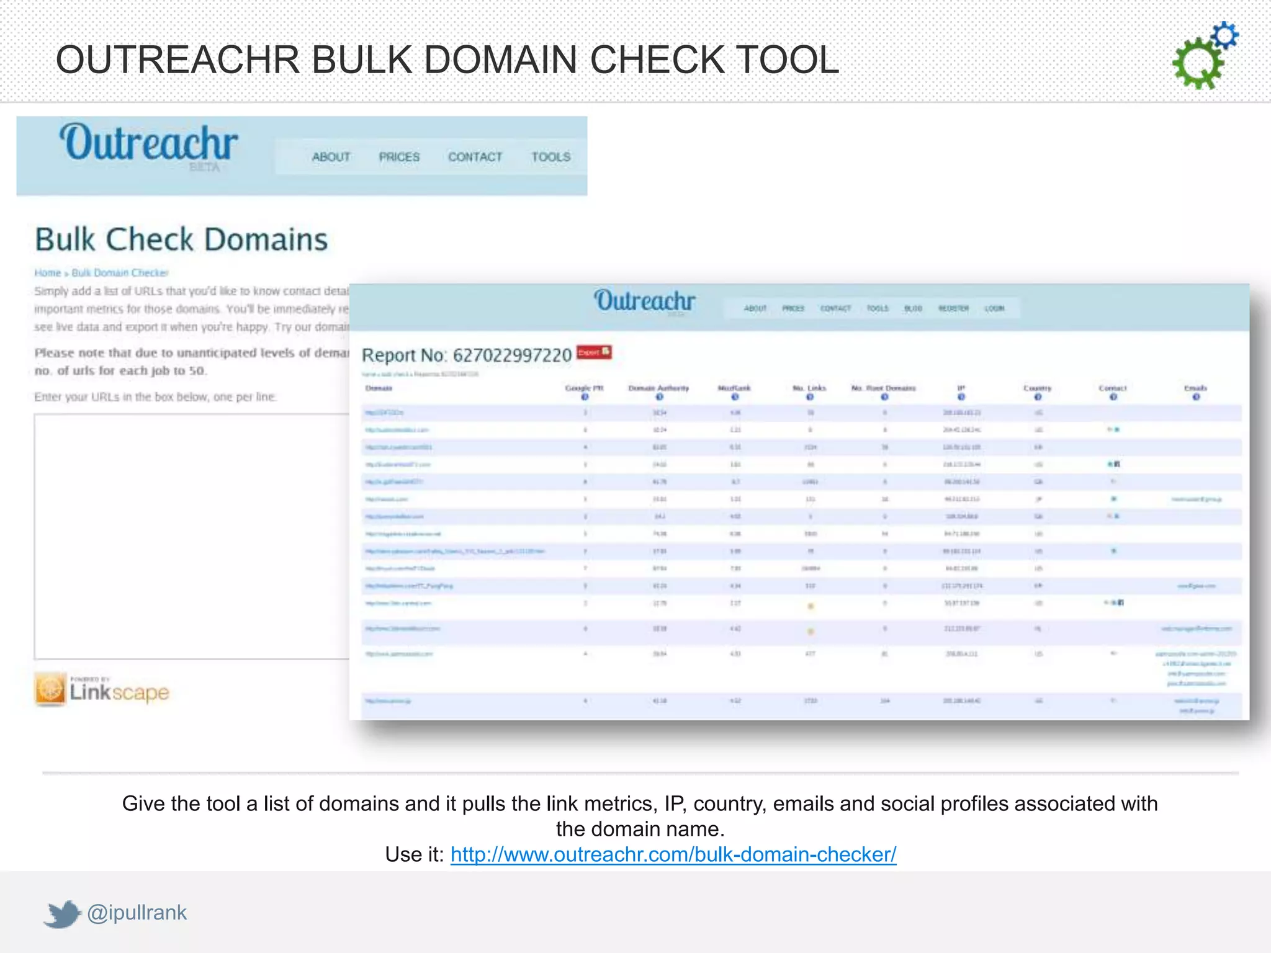Click the MozRank column header
Image resolution: width=1271 pixels, height=953 pixels.
pyautogui.click(x=734, y=388)
